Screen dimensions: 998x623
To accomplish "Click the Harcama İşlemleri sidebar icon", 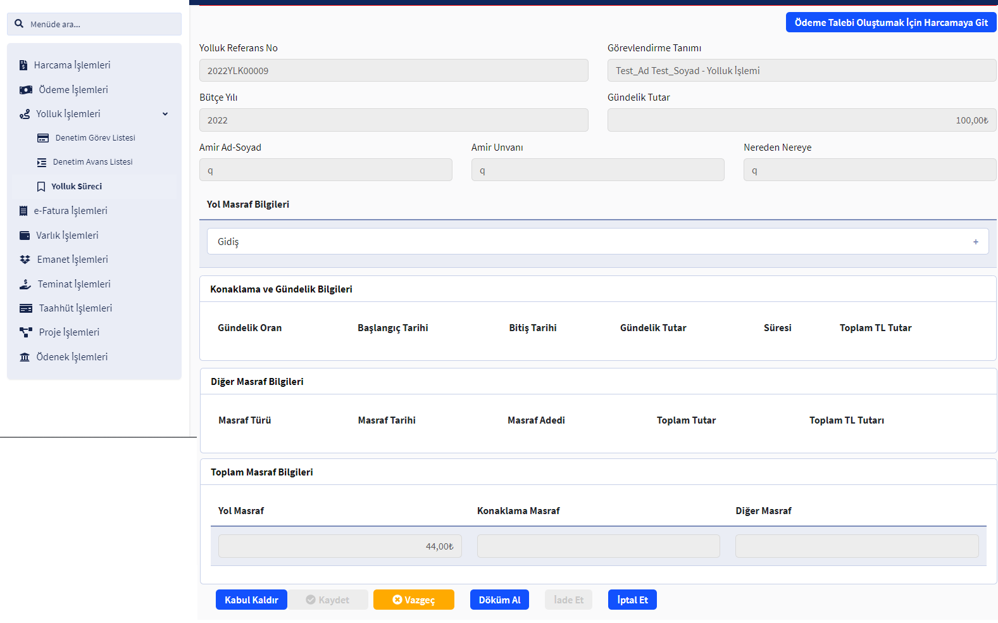I will [x=23, y=65].
